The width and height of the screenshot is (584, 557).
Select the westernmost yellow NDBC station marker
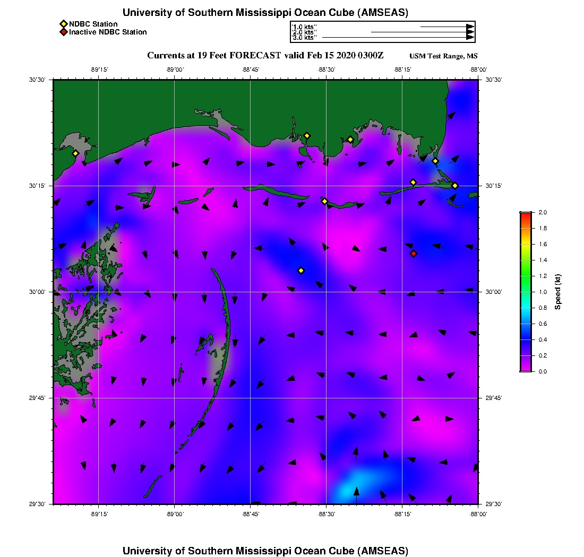pos(75,153)
